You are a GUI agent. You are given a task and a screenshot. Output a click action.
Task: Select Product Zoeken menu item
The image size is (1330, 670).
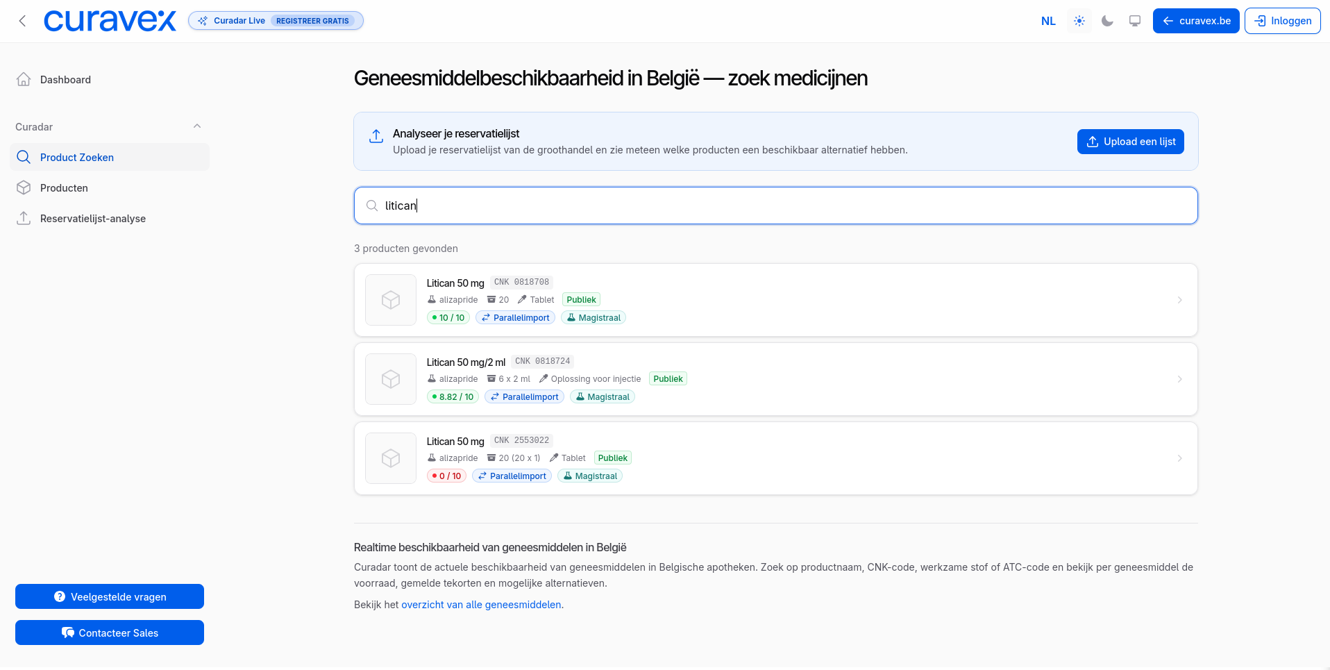pyautogui.click(x=110, y=157)
